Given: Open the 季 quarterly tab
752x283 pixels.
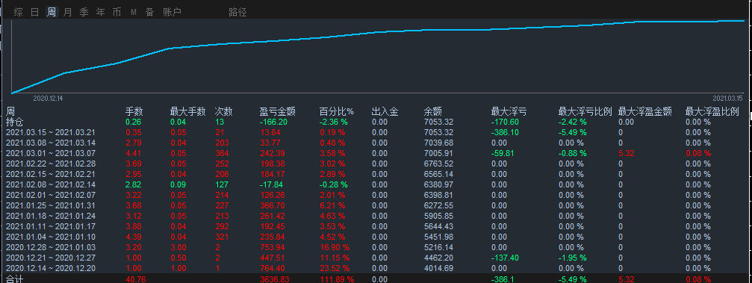Looking at the screenshot, I should (84, 13).
